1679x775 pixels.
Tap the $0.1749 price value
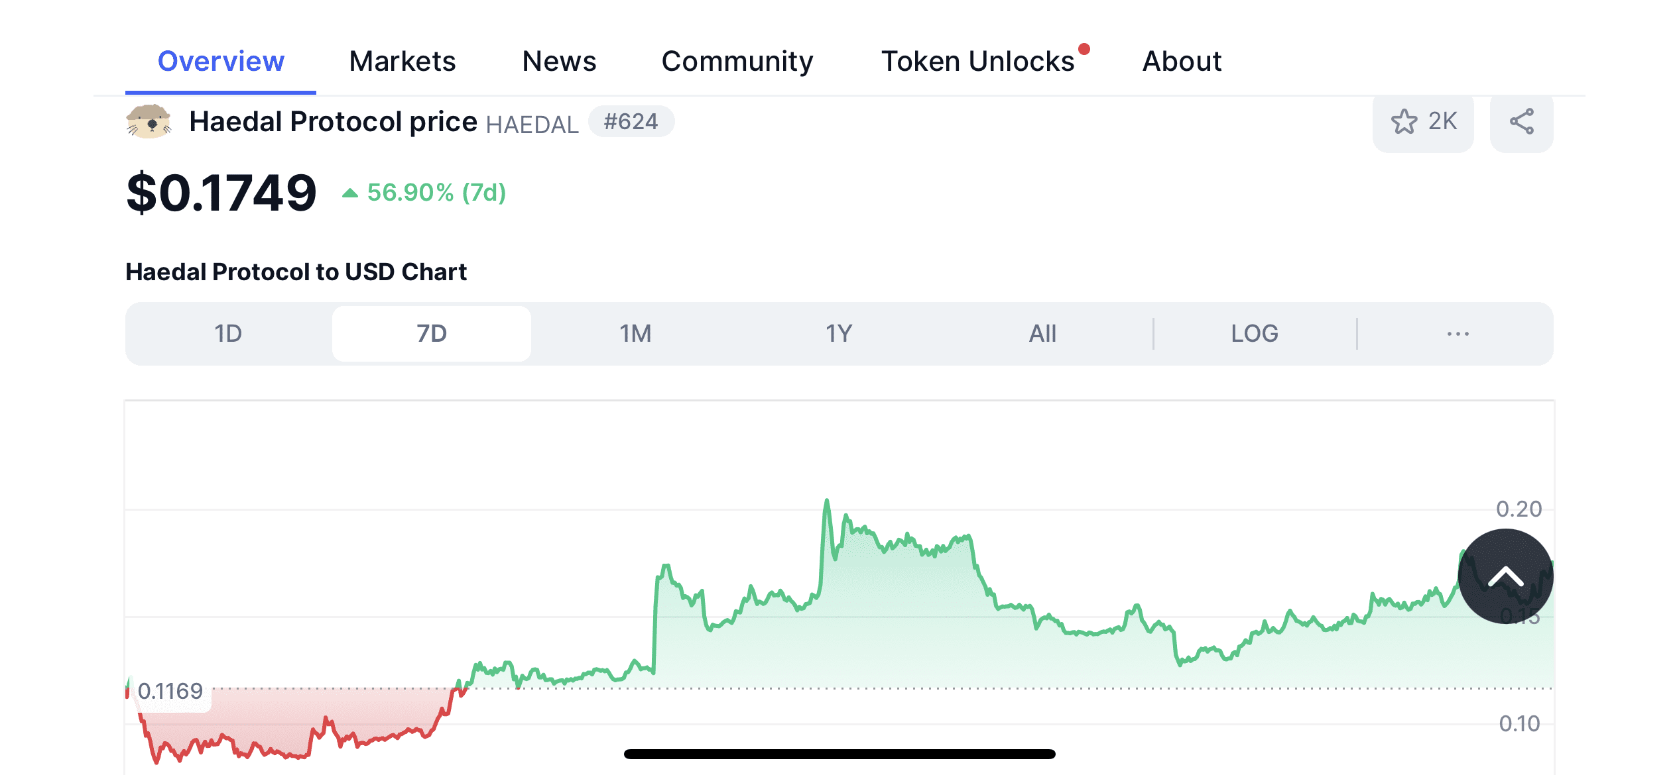[221, 193]
